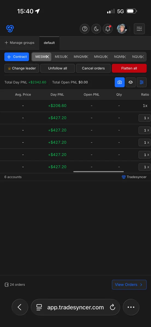Screen dimensions: 151x327
Task: Tap the 15:40 clock in status bar
Action: pos(25,11)
